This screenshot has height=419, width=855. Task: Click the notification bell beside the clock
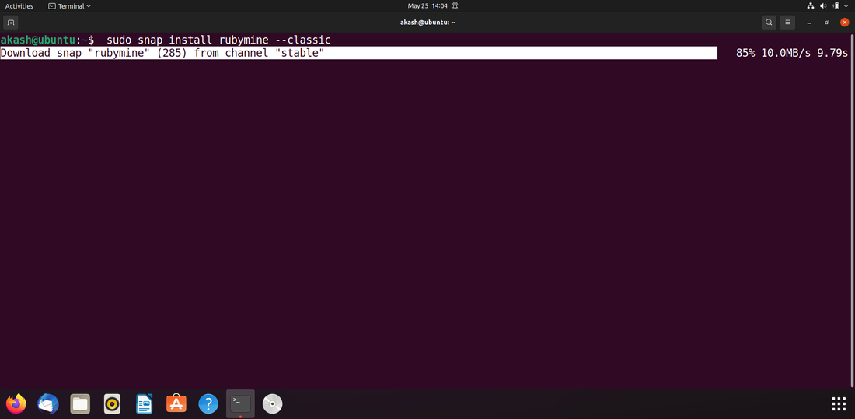point(455,6)
